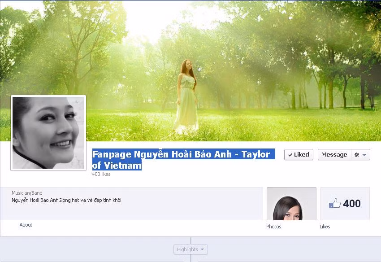Viewport: 381px width, 262px height.
Task: Expand the Highlights dropdown
Action: point(190,249)
